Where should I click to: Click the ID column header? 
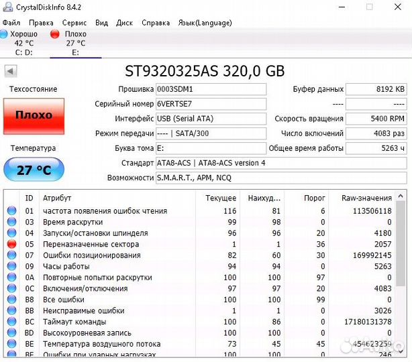pyautogui.click(x=29, y=198)
